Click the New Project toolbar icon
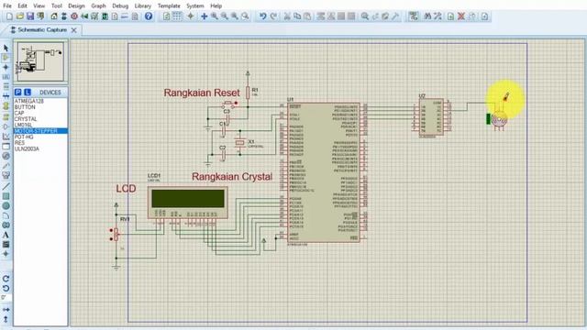 tap(9, 16)
